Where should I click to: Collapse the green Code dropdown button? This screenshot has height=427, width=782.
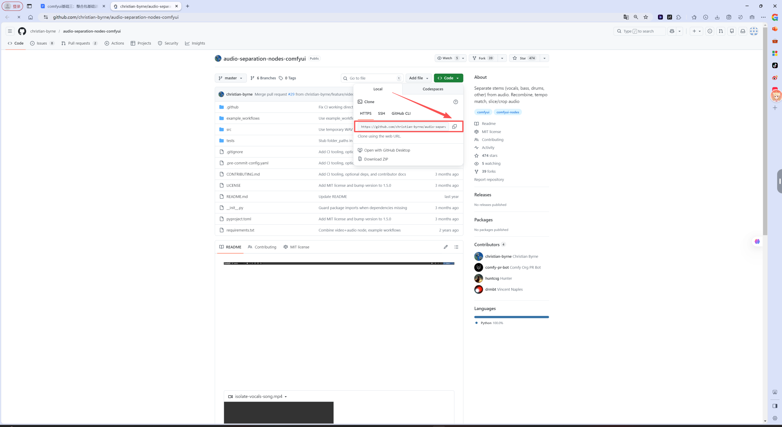coord(448,78)
